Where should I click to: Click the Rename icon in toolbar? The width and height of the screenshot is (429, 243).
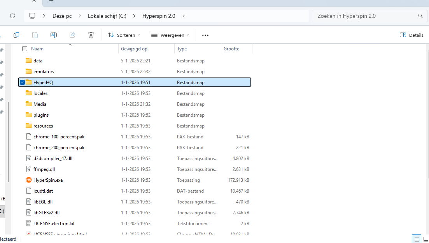click(x=54, y=35)
